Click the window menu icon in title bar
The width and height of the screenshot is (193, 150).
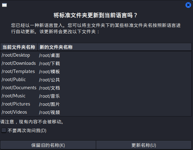pos(4,5)
